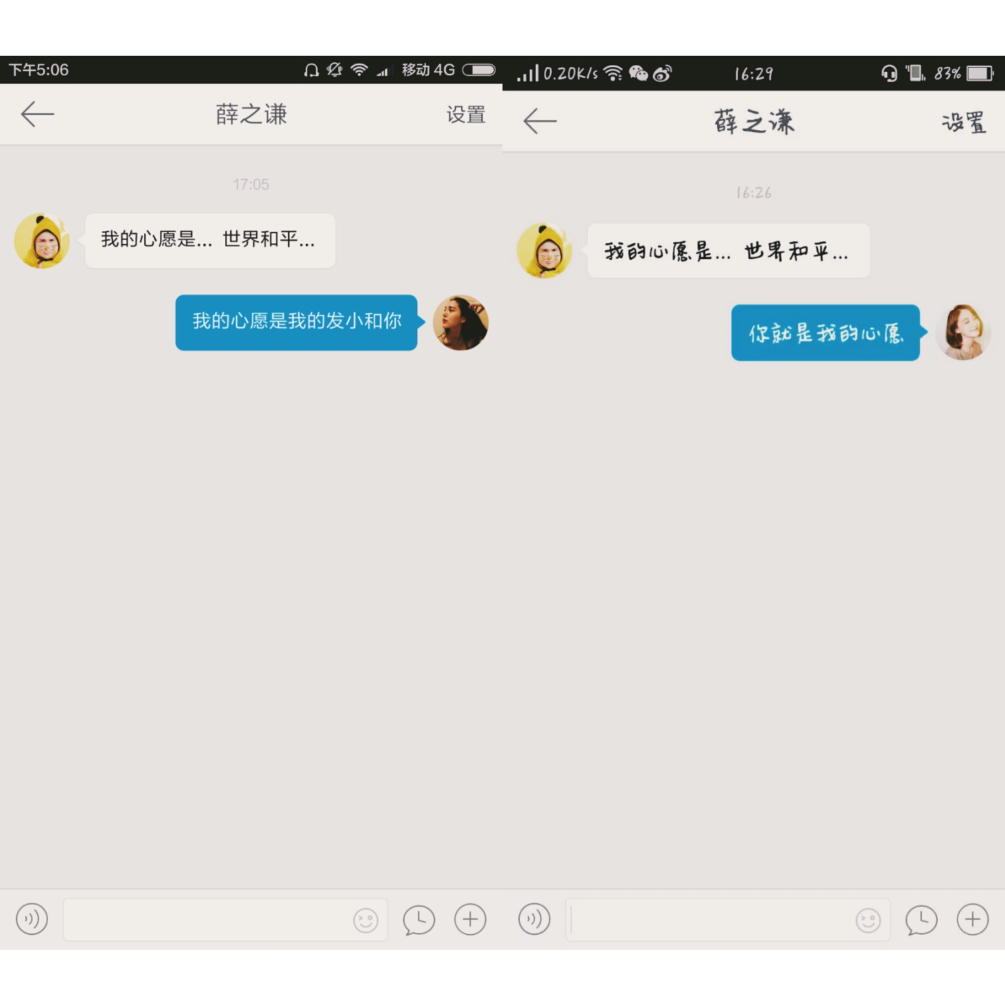Viewport: 1005px width, 1005px height.
Task: Tap the Wi-Fi icon in right status bar
Action: pyautogui.click(x=613, y=73)
